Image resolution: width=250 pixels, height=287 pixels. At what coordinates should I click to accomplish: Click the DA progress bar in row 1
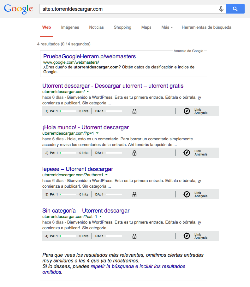pyautogui.click(x=114, y=111)
